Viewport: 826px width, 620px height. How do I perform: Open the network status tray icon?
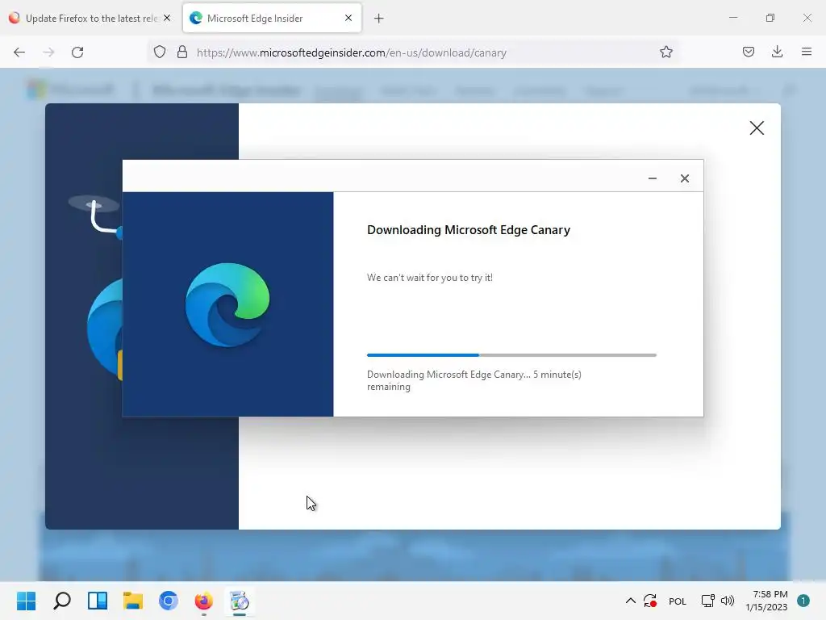pos(707,601)
